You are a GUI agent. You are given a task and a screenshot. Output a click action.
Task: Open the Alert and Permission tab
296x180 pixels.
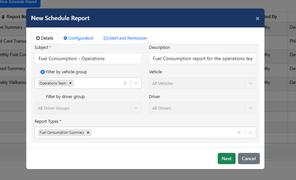click(125, 38)
